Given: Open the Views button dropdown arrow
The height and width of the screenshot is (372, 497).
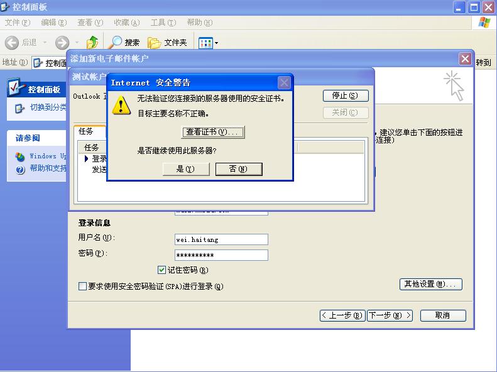Looking at the screenshot, I should [x=217, y=43].
